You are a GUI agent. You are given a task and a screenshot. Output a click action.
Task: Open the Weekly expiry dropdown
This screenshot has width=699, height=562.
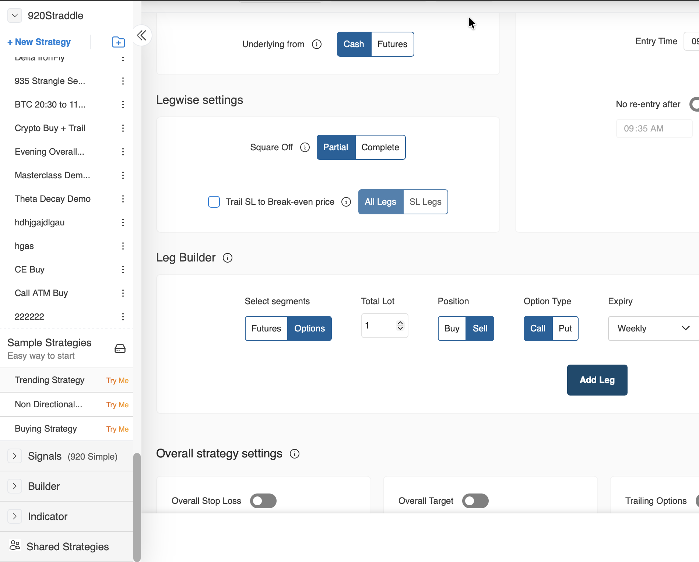click(x=653, y=329)
